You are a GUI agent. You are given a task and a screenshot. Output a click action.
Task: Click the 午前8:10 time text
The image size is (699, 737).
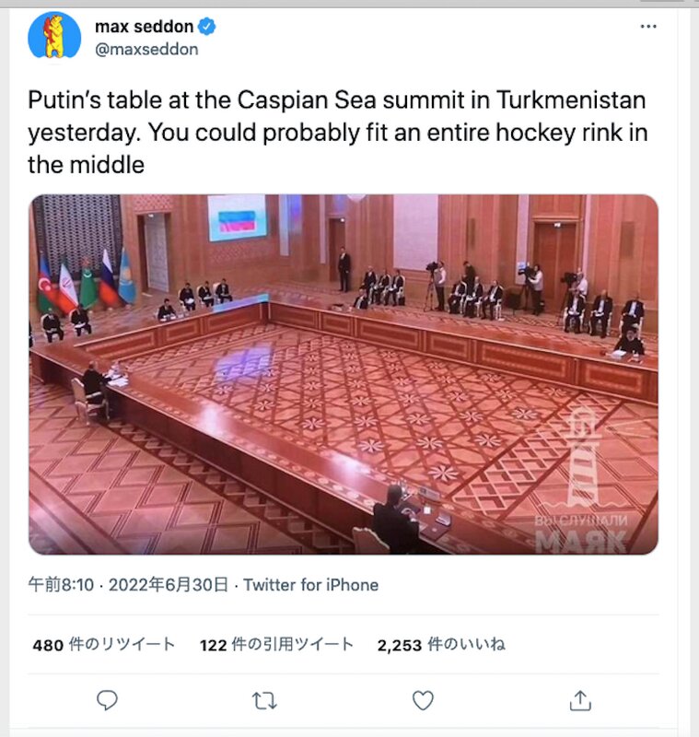(x=61, y=585)
